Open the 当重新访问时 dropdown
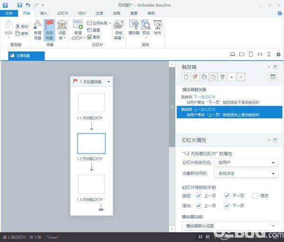This screenshot has width=284, height=242. click(x=246, y=174)
